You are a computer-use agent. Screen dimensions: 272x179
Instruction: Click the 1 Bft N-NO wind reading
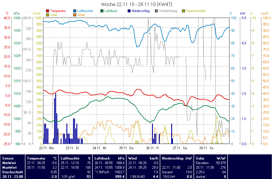click(x=137, y=177)
